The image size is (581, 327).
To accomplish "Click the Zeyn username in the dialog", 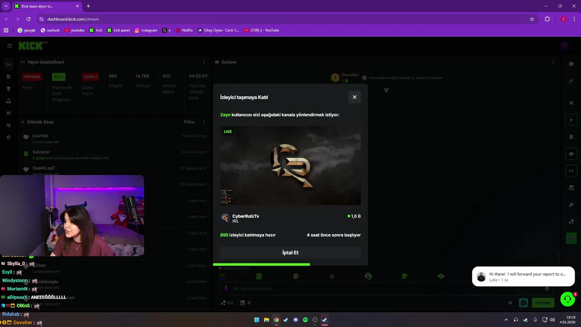I will pos(225,115).
